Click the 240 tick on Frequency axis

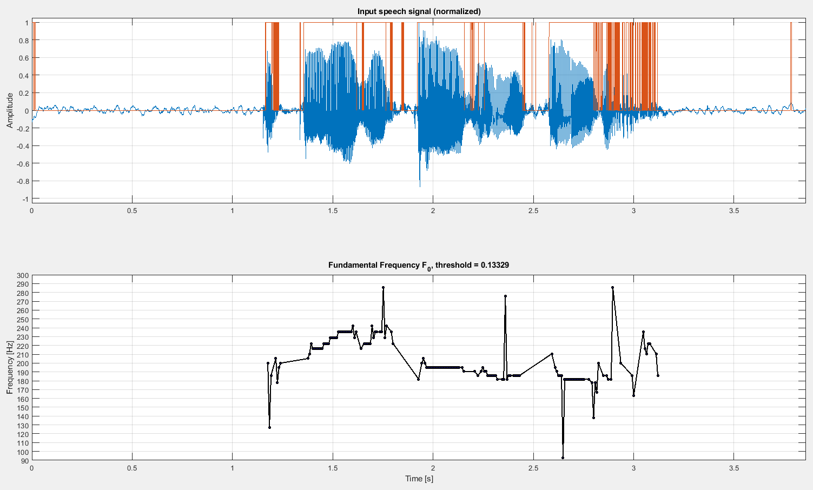[x=23, y=328]
